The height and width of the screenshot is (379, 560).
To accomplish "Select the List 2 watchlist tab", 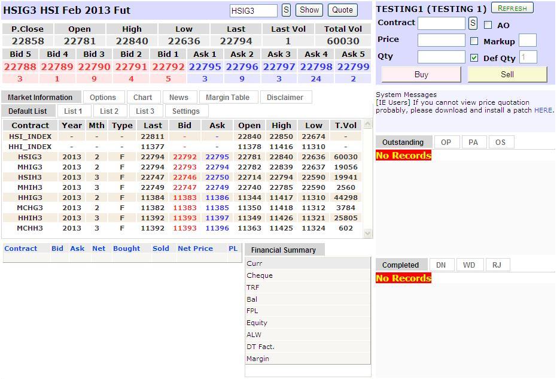I will click(x=109, y=111).
